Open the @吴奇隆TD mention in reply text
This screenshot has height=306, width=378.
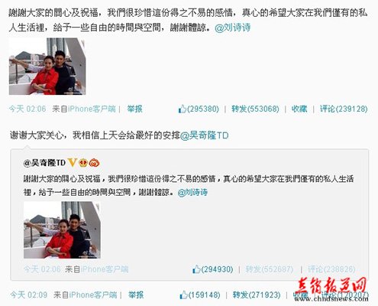click(x=205, y=135)
